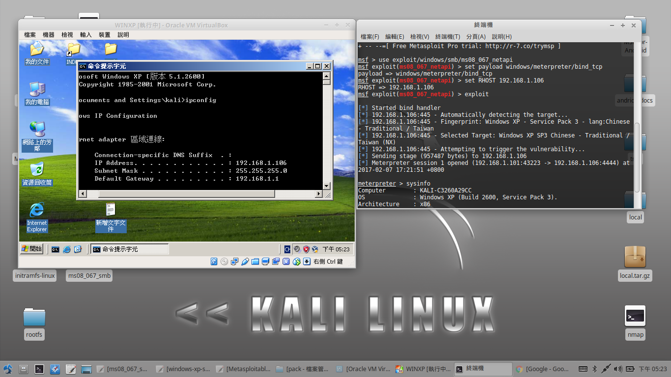The width and height of the screenshot is (671, 377).
Task: Click the Bluetooth tray icon
Action: pos(594,369)
